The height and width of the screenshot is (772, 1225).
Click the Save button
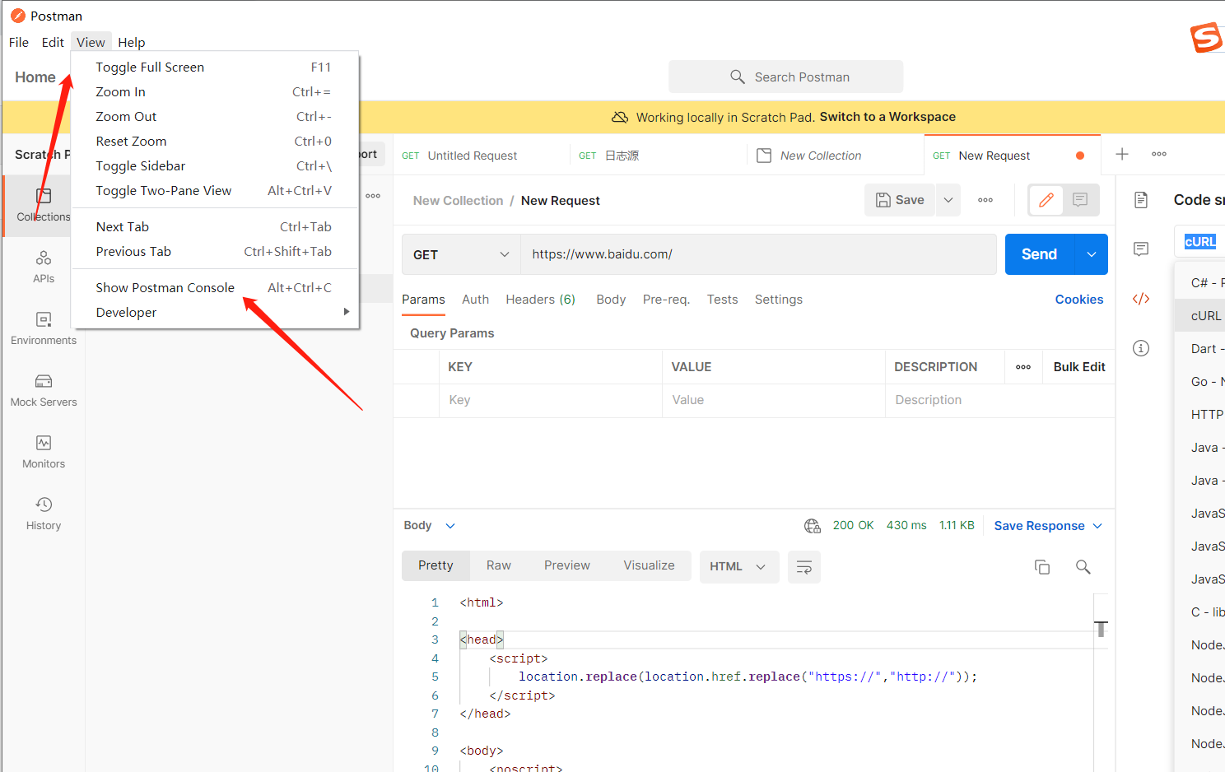900,200
